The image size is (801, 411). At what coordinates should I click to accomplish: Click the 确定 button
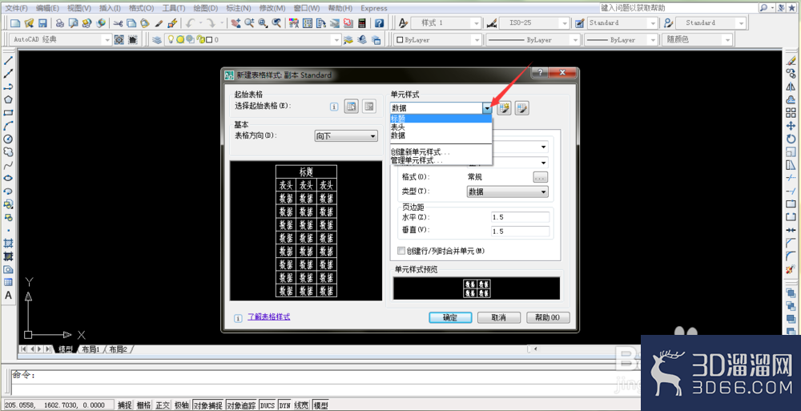[450, 317]
